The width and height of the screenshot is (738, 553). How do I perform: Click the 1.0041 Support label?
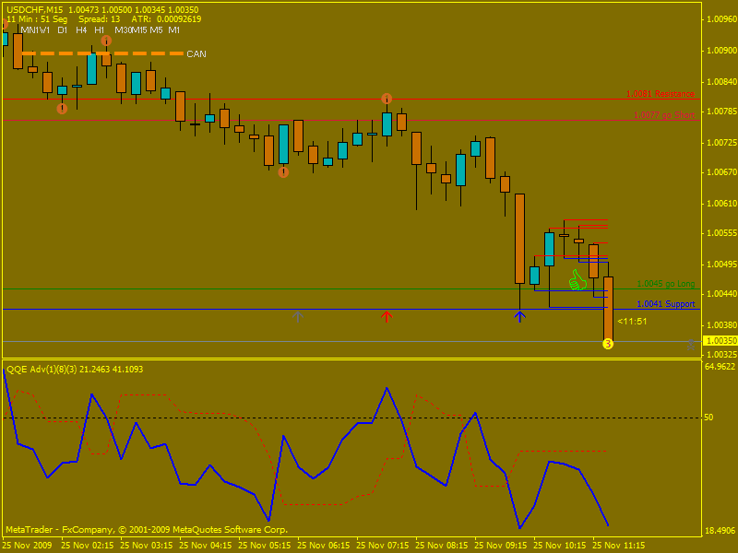(665, 303)
